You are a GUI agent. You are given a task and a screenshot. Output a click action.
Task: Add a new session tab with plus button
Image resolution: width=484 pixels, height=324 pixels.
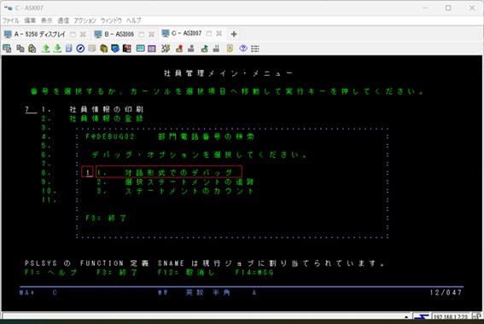[x=234, y=34]
